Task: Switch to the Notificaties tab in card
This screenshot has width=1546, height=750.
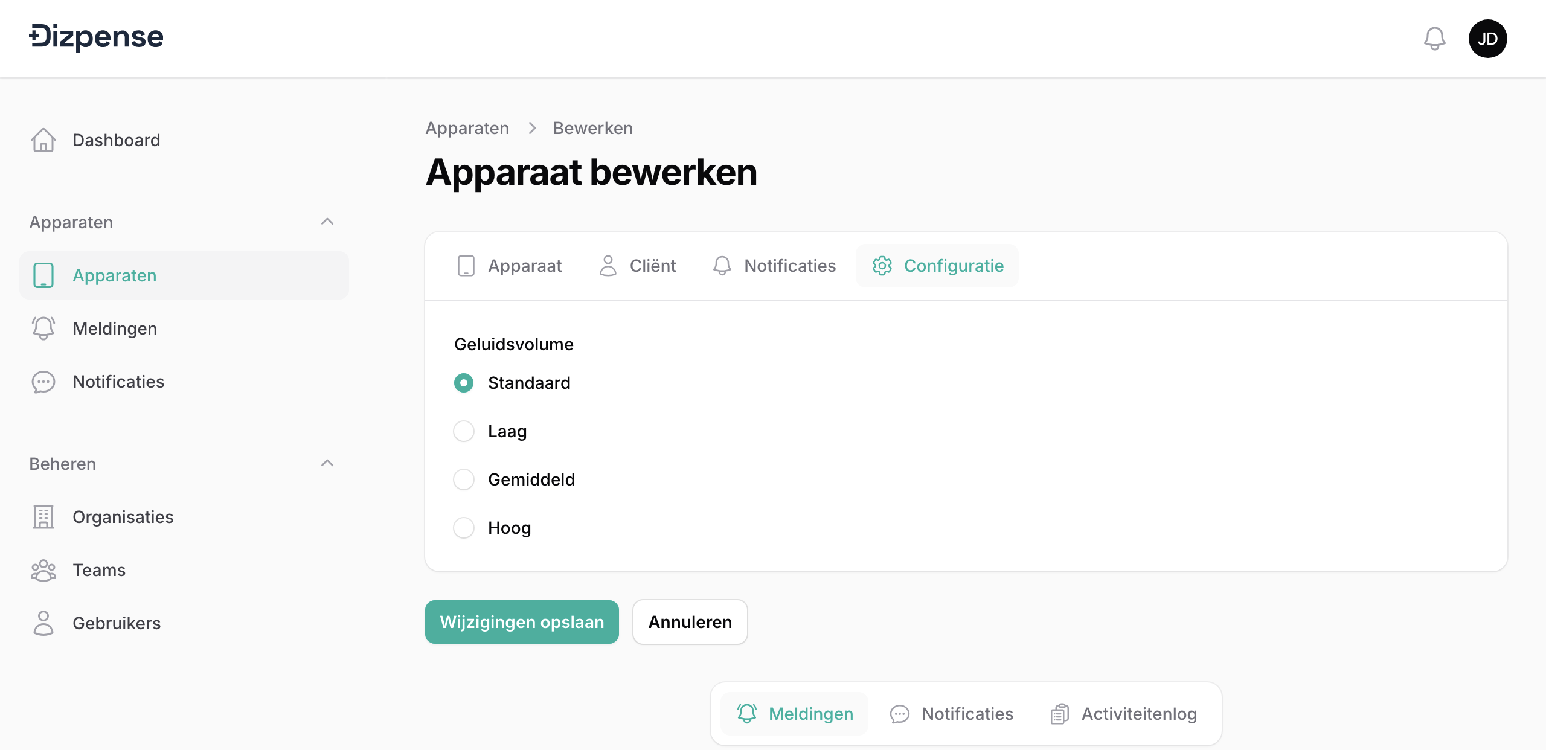Action: [x=775, y=266]
